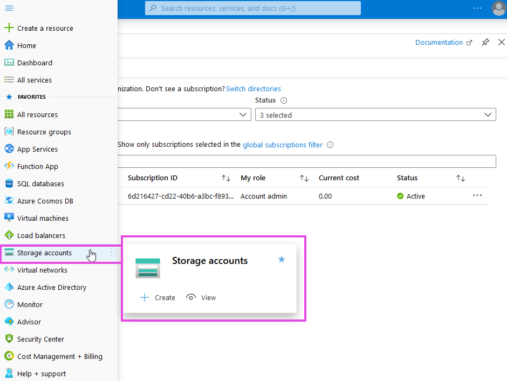This screenshot has height=381, width=507.
Task: Click the Virtual machines monitor icon
Action: click(9, 217)
